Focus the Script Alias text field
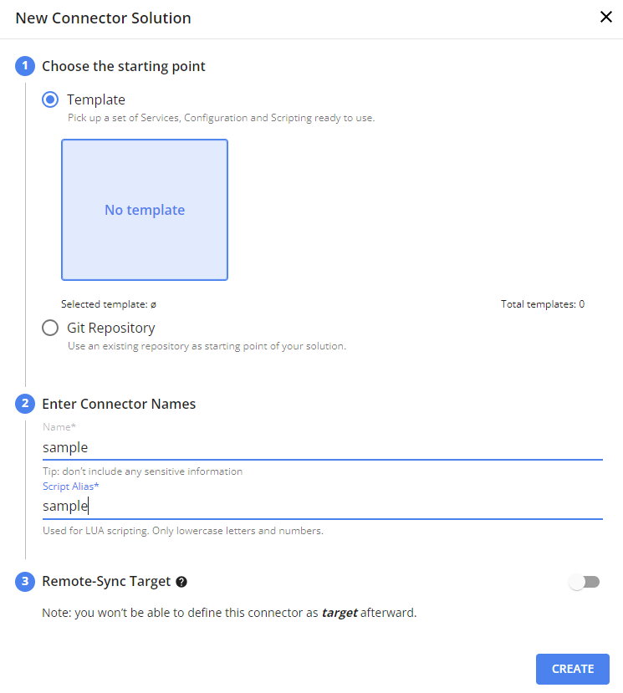The image size is (623, 693). point(322,506)
